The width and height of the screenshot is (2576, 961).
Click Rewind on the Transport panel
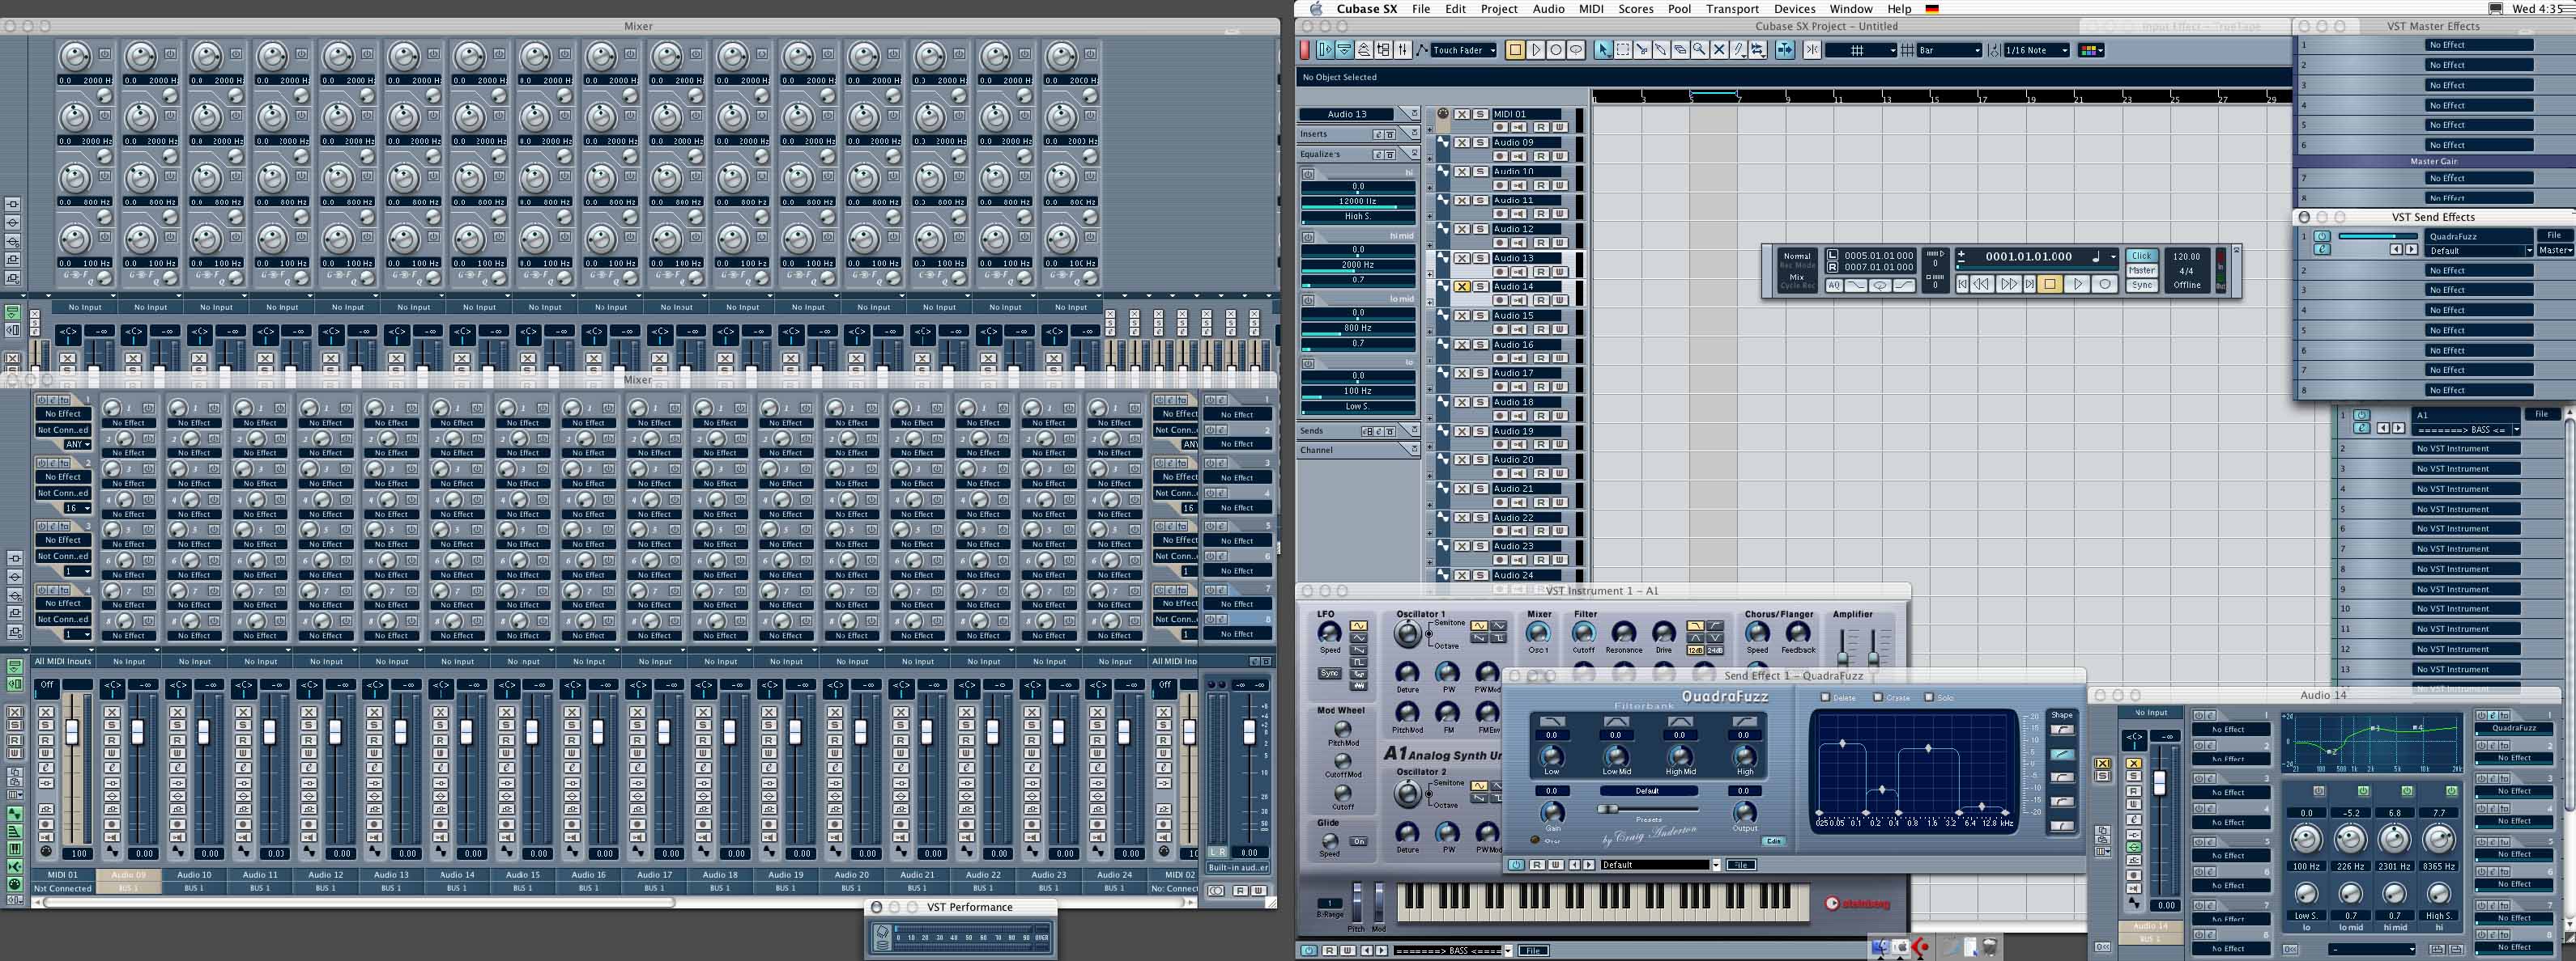click(x=1982, y=285)
